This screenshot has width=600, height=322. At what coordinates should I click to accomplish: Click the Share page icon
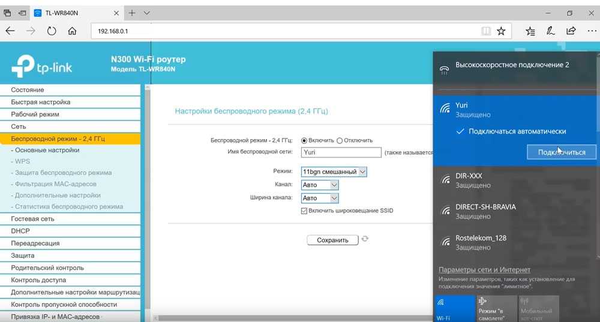tap(571, 31)
